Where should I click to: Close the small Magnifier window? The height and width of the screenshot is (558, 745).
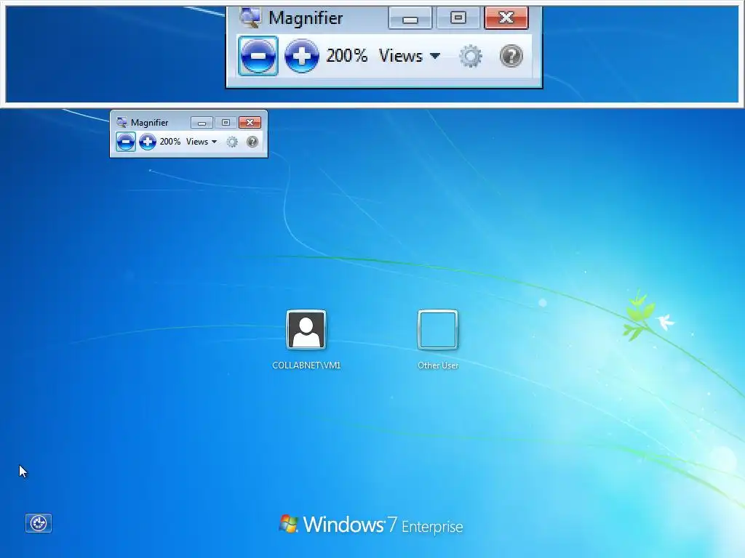pos(250,122)
